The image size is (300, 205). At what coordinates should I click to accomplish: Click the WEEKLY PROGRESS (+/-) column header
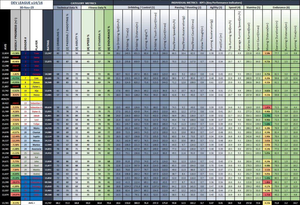point(15,31)
